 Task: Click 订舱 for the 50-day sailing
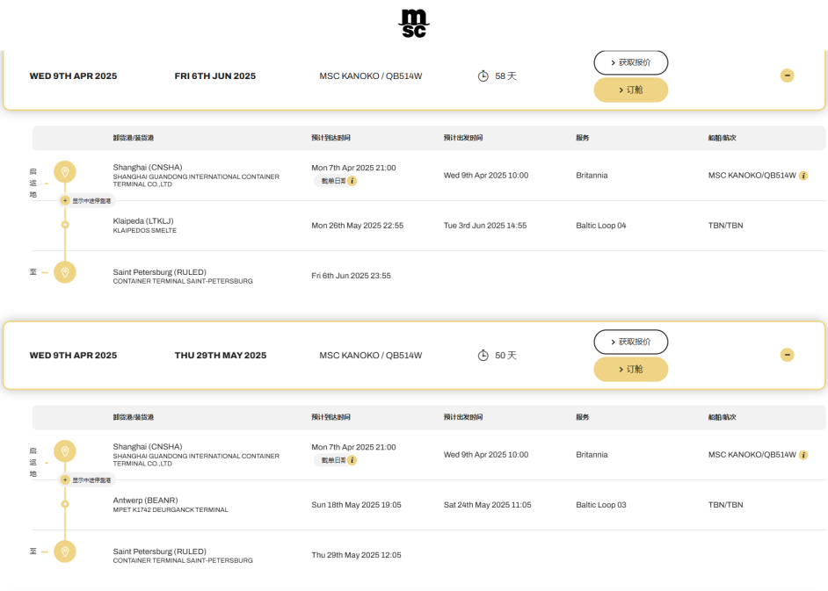click(x=630, y=369)
